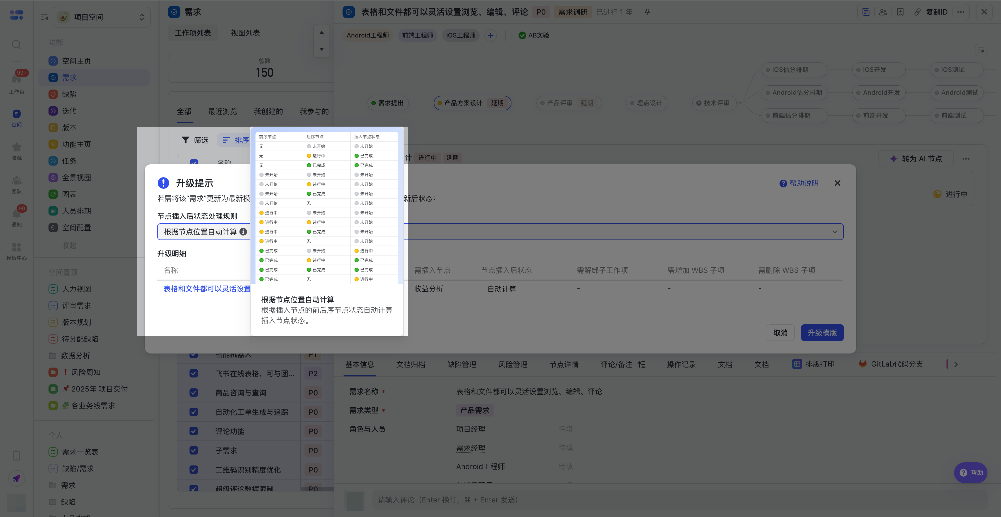Select the 产品方案设计 workflow node

(x=472, y=103)
